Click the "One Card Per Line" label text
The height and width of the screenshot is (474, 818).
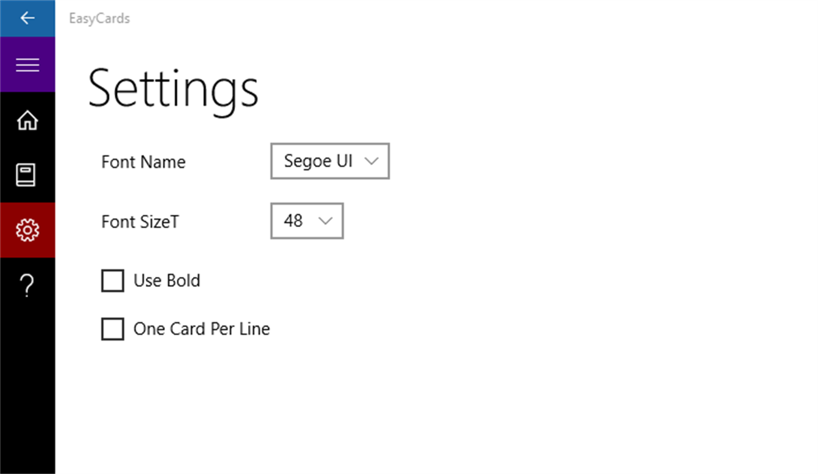(x=201, y=329)
